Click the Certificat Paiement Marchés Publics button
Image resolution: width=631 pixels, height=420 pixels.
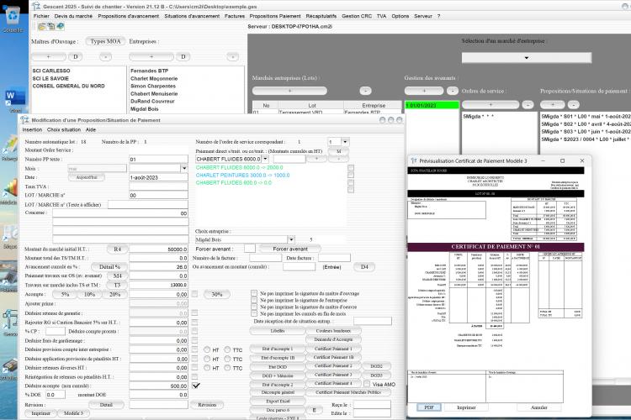coord(348,392)
